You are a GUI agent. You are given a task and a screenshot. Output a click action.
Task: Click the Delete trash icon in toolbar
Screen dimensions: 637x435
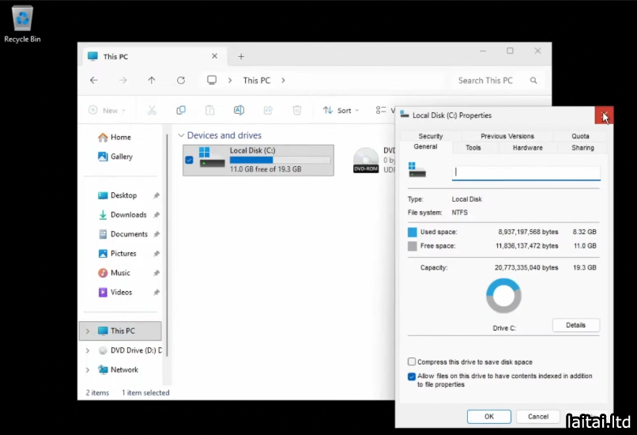(x=297, y=111)
